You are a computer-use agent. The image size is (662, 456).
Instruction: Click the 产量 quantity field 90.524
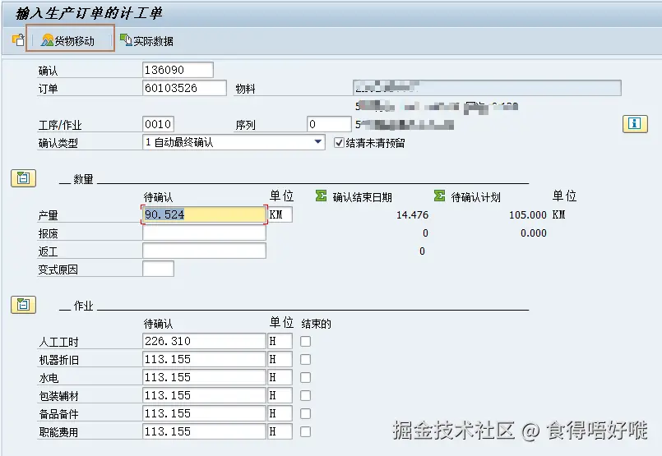(204, 214)
